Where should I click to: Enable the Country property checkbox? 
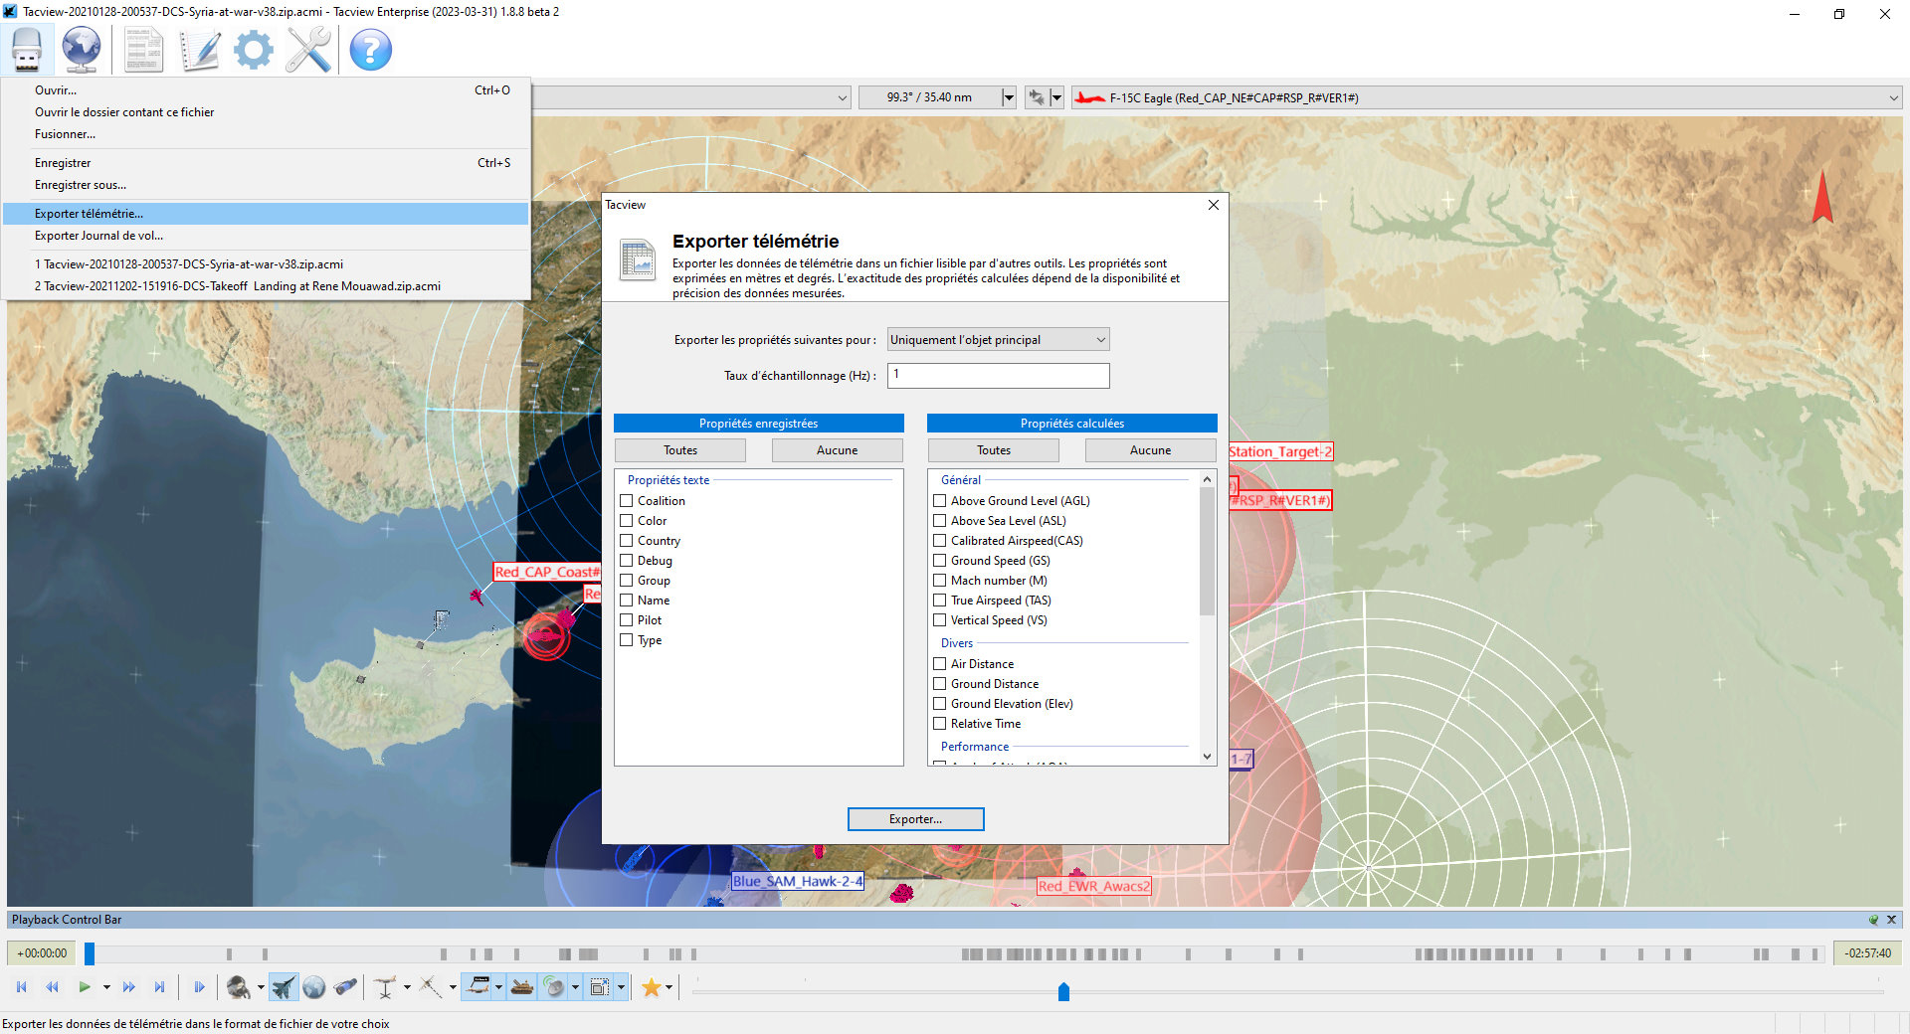pos(627,541)
